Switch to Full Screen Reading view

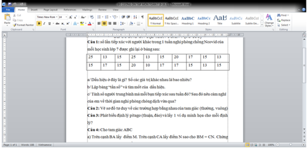tap(252, 145)
